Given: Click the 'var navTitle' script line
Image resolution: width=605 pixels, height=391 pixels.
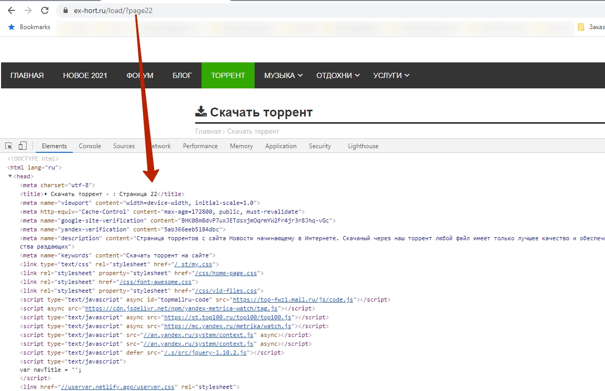Looking at the screenshot, I should pos(51,370).
